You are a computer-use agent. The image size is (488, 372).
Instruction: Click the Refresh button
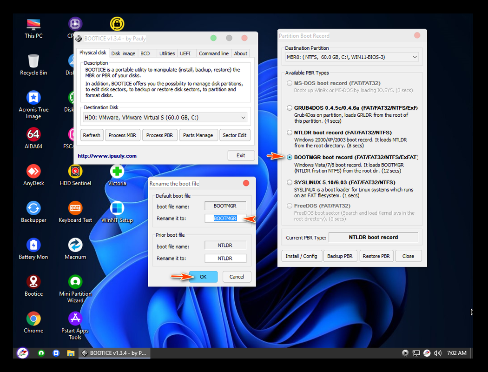[x=92, y=135]
